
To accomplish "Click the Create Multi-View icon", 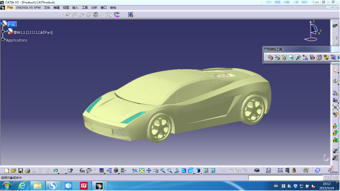I will (183, 171).
